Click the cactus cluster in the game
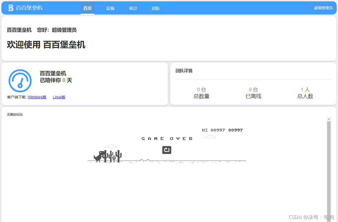 (x=113, y=156)
